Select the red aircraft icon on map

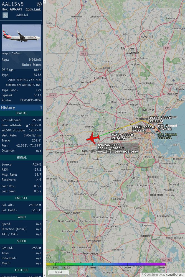pyautogui.click(x=93, y=138)
